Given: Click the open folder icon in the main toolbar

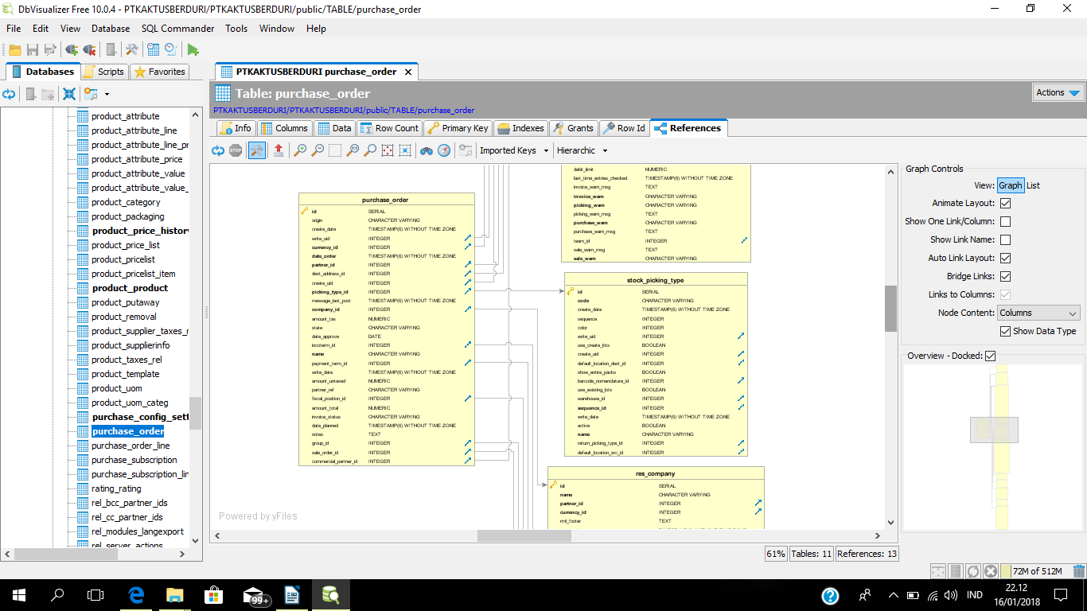Looking at the screenshot, I should coord(15,49).
